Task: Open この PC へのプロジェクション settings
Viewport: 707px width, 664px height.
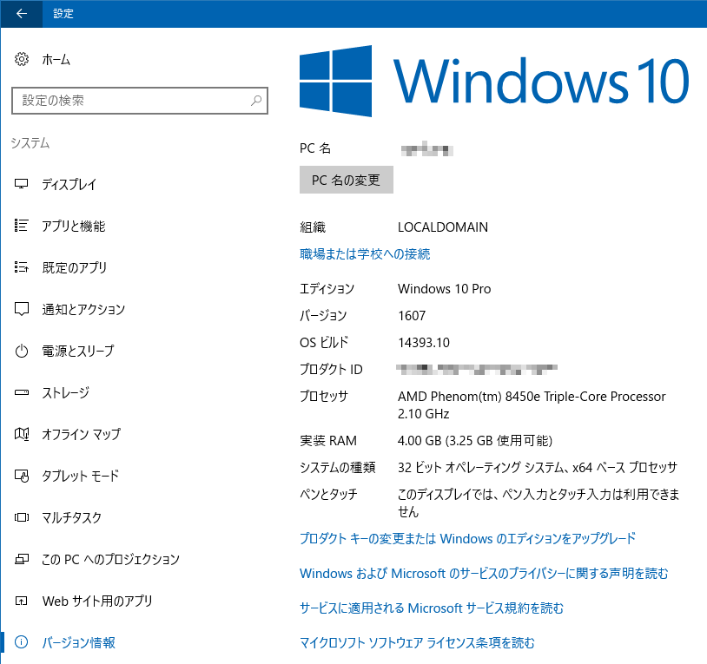Action: [x=111, y=560]
